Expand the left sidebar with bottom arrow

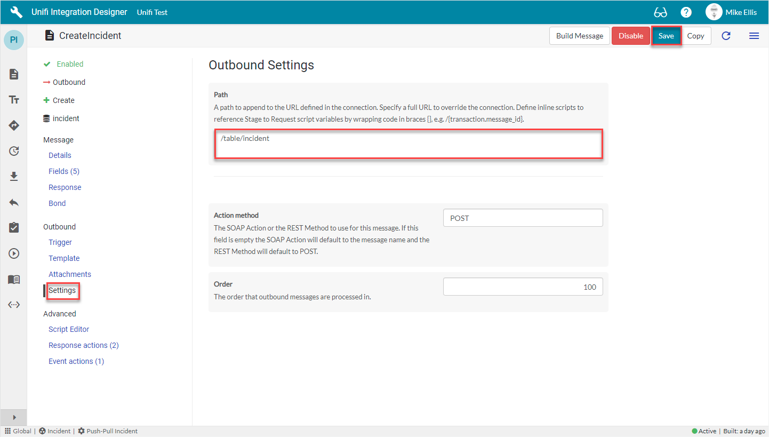[14, 417]
